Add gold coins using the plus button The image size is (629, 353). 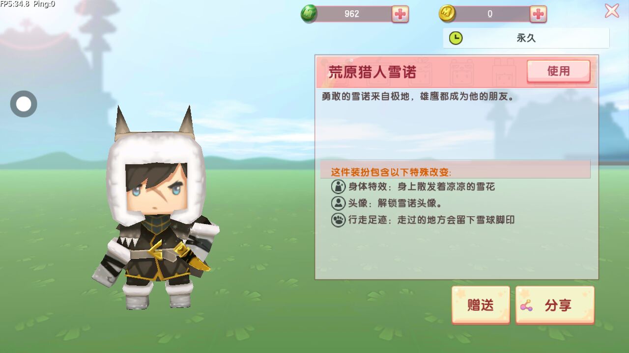tap(538, 14)
